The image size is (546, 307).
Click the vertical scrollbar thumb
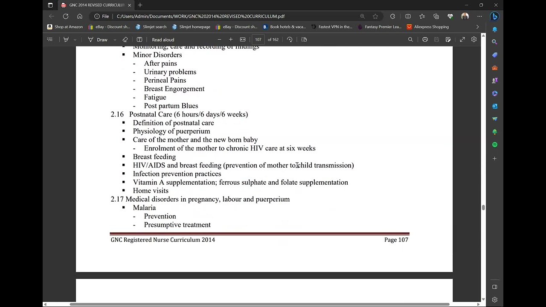(x=483, y=208)
